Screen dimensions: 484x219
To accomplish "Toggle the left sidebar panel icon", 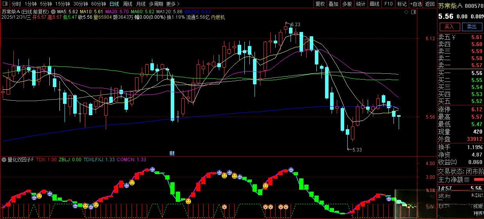I will [x=5, y=4].
